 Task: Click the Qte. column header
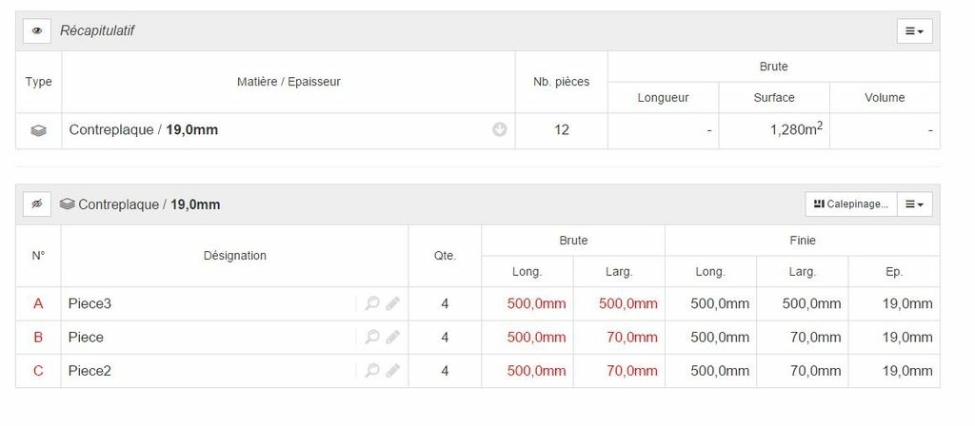[x=446, y=255]
